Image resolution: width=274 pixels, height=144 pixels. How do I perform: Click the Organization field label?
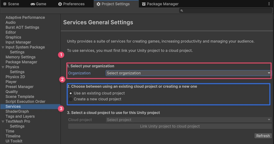(x=79, y=73)
